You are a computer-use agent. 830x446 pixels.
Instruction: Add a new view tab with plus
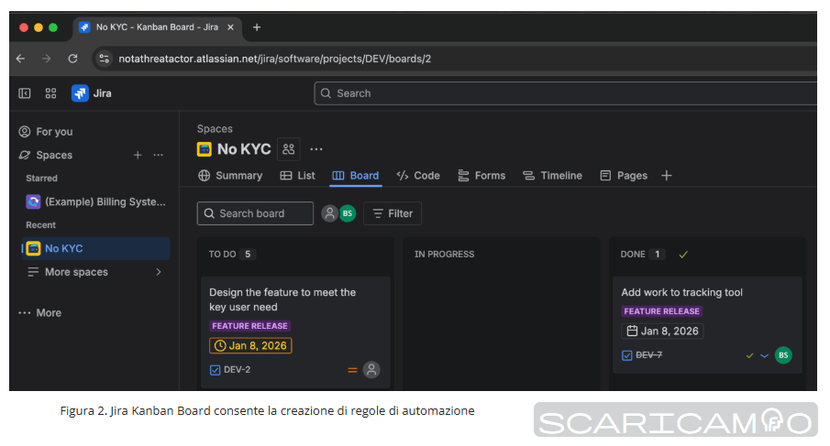(667, 176)
